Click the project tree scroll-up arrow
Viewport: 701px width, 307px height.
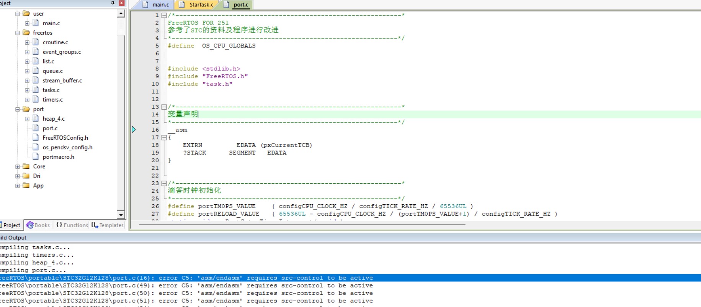point(121,14)
